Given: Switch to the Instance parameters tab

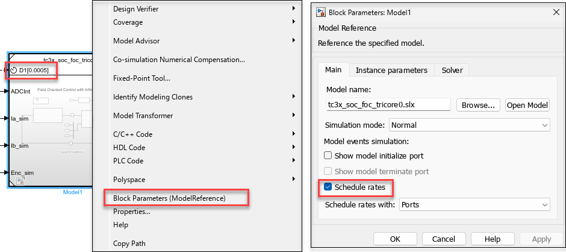Looking at the screenshot, I should coord(391,70).
